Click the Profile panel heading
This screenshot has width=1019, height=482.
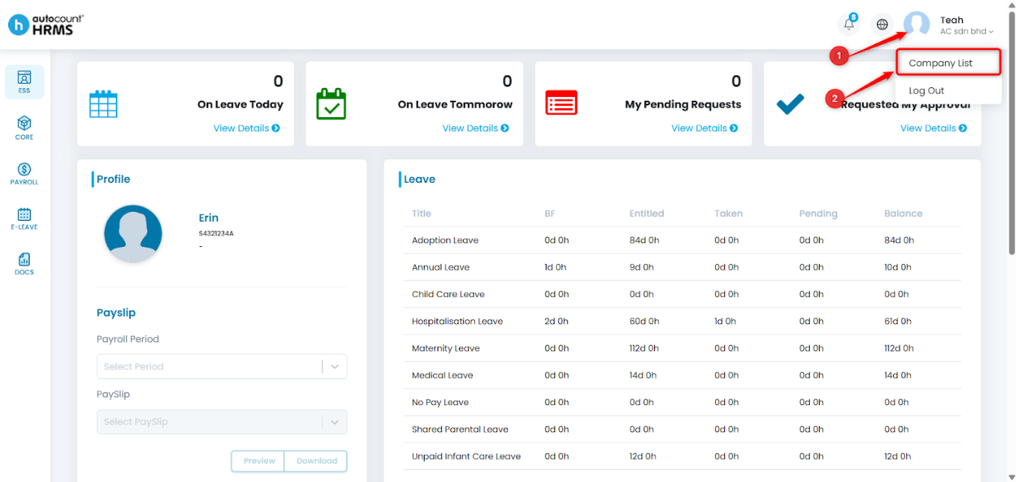pos(113,179)
